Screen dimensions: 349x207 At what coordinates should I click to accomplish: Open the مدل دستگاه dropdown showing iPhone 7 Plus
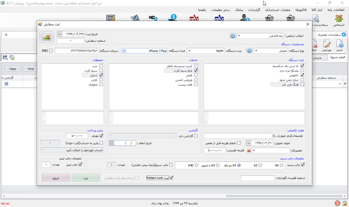[124, 51]
